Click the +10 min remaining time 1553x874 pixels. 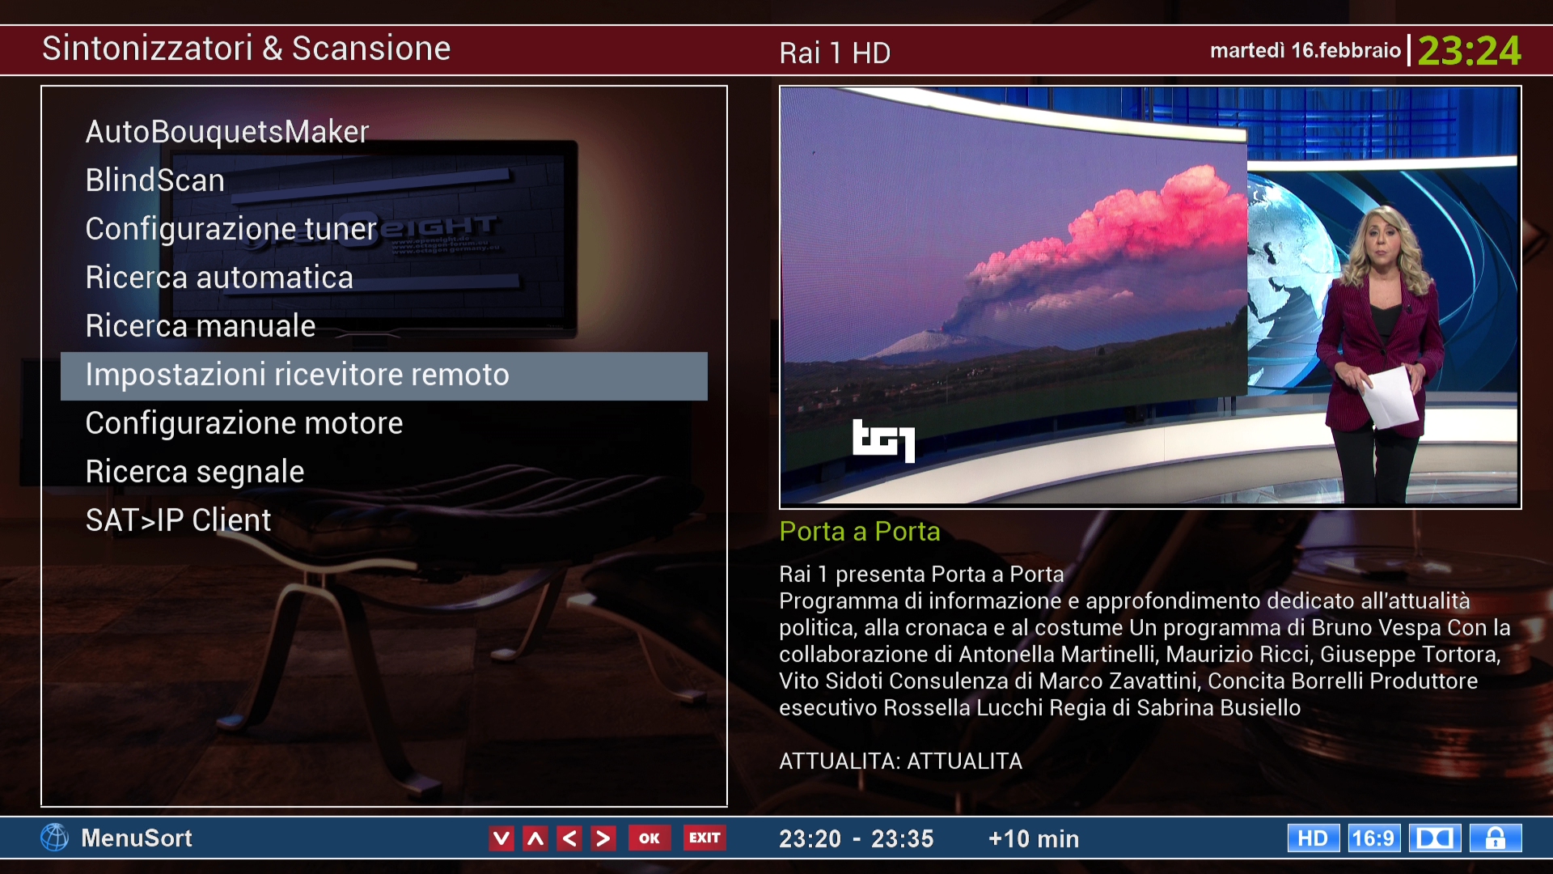1034,839
